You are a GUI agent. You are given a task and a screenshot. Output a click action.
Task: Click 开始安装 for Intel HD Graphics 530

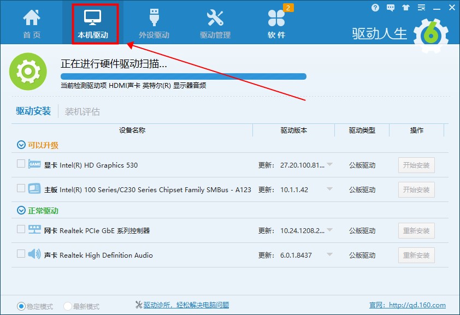click(416, 165)
